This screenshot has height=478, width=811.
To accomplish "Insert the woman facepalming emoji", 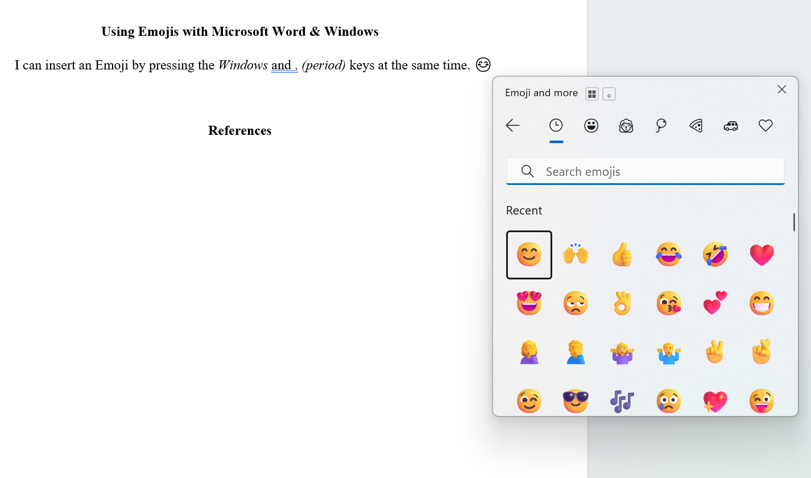I will tap(529, 352).
